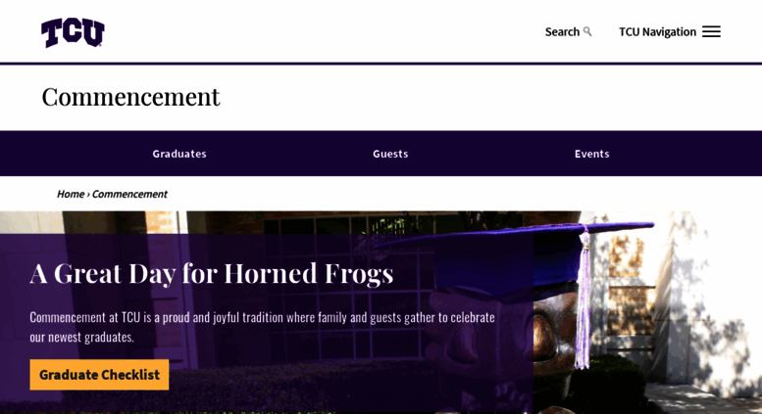The width and height of the screenshot is (762, 414).
Task: Open the Graduates menu
Action: pos(179,154)
